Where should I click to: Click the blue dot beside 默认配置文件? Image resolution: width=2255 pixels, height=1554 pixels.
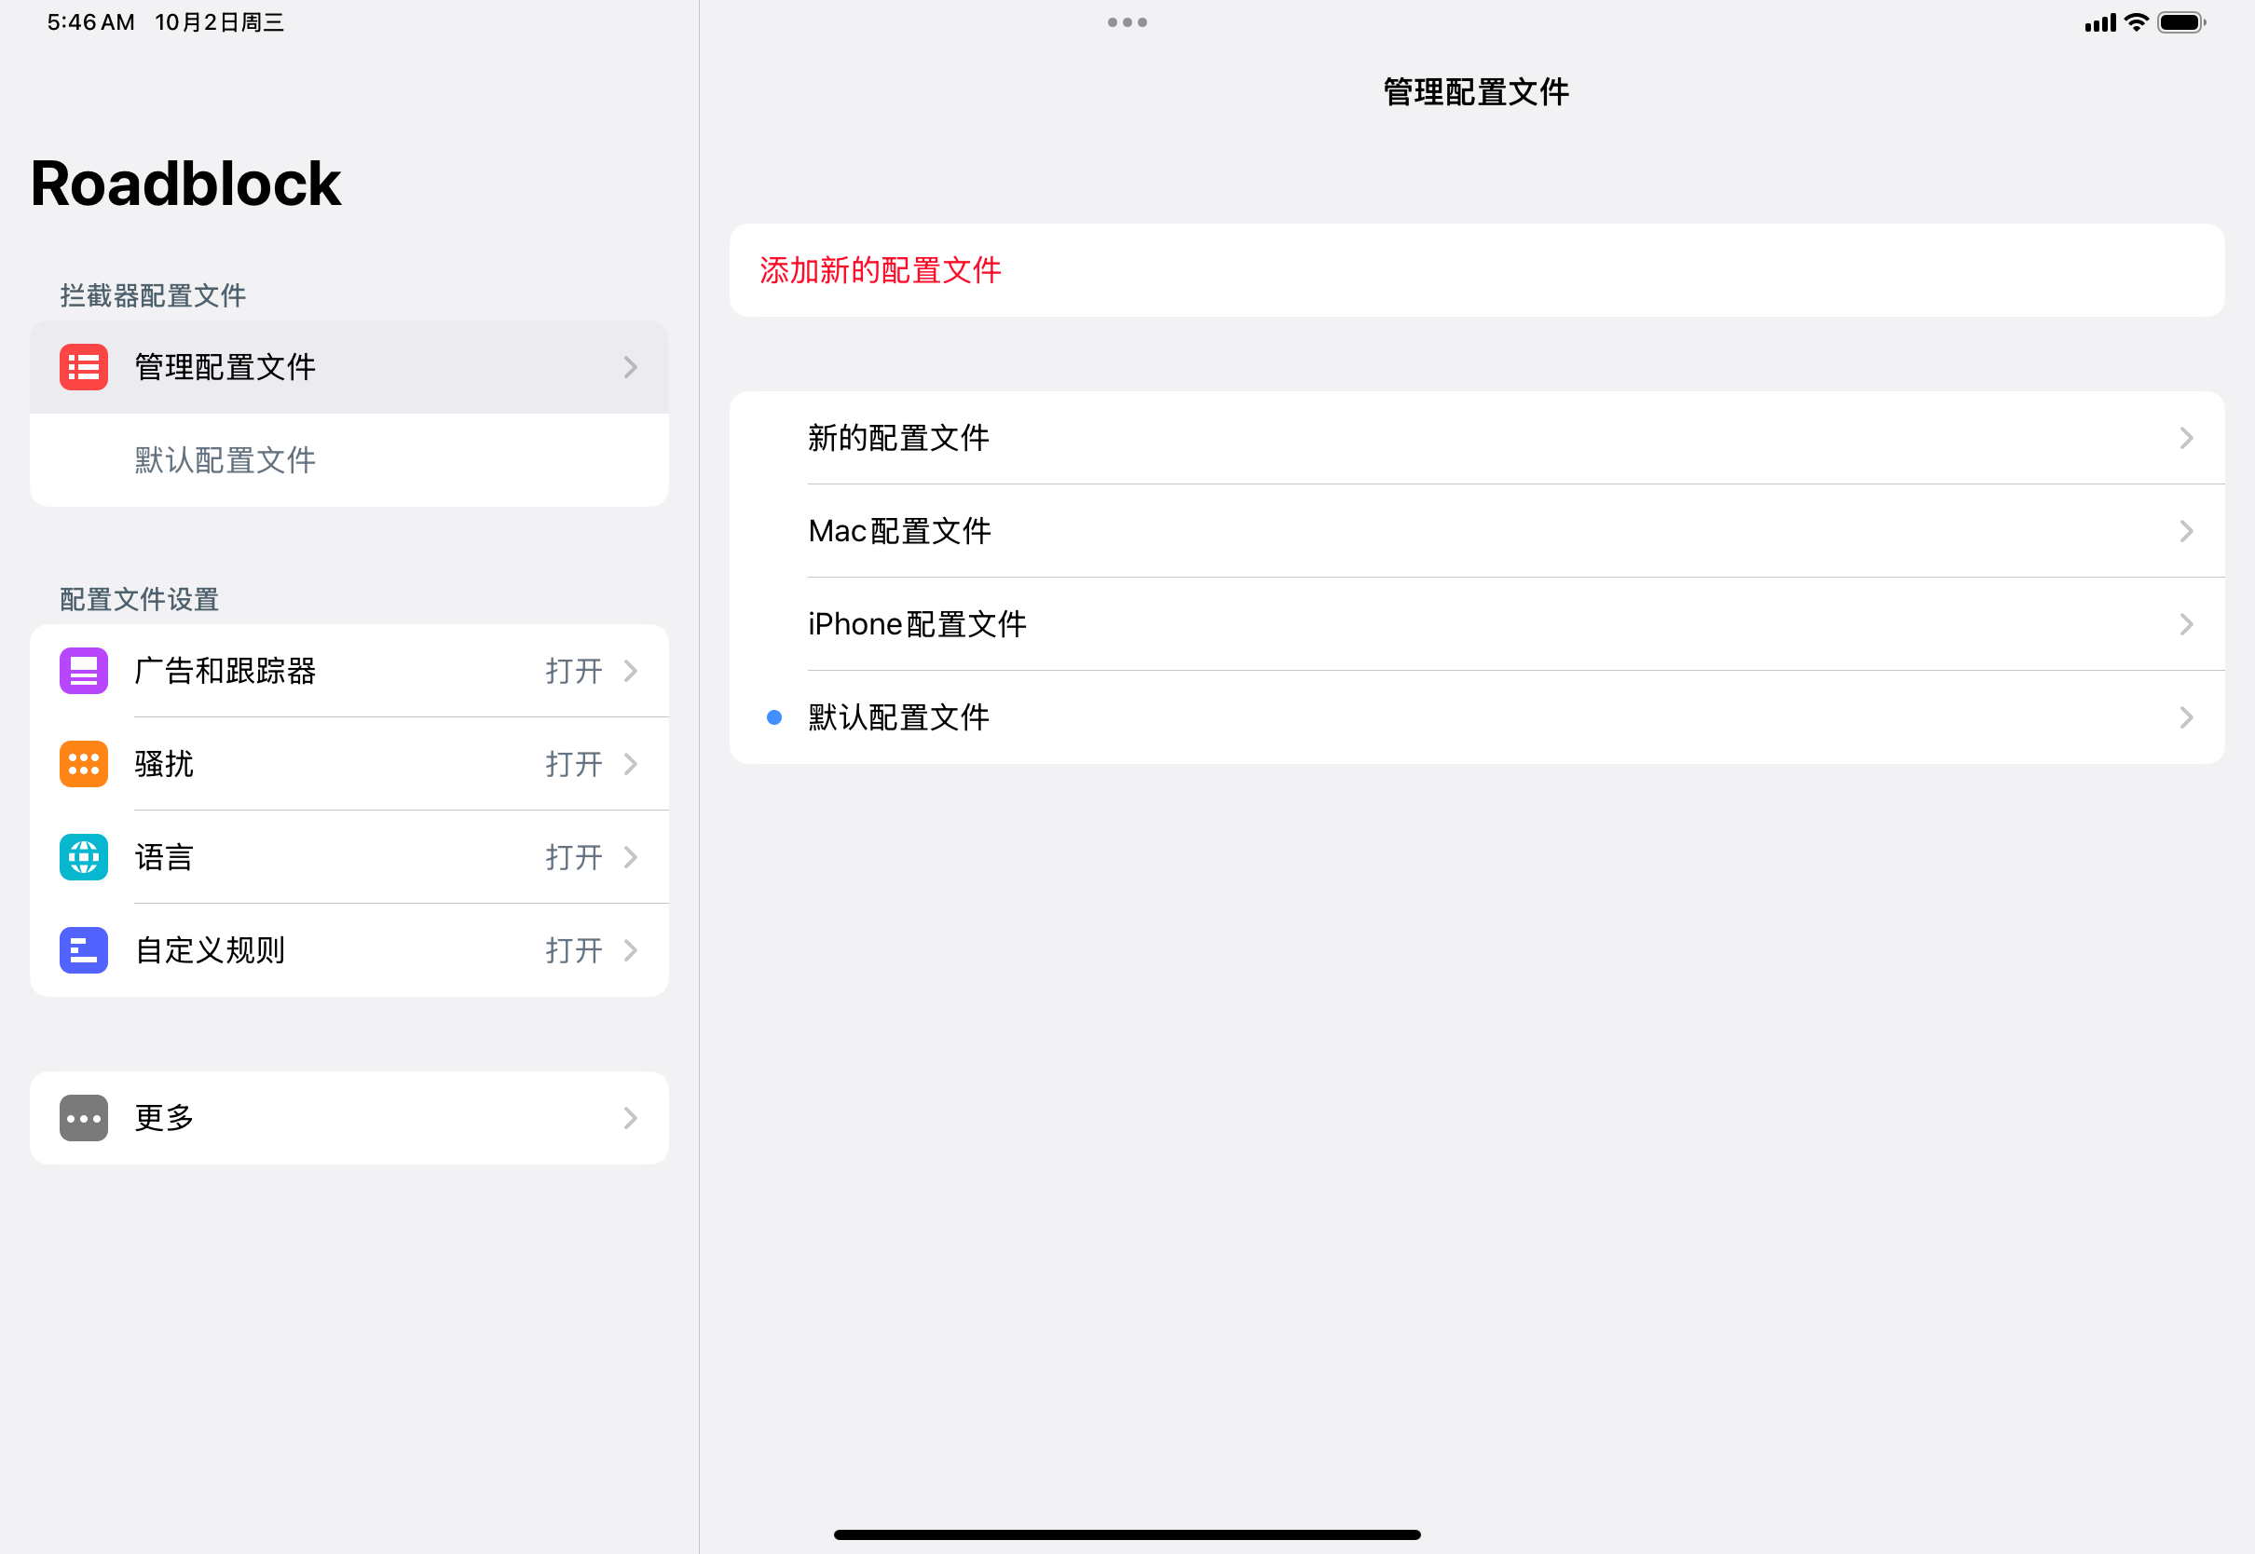pos(774,717)
